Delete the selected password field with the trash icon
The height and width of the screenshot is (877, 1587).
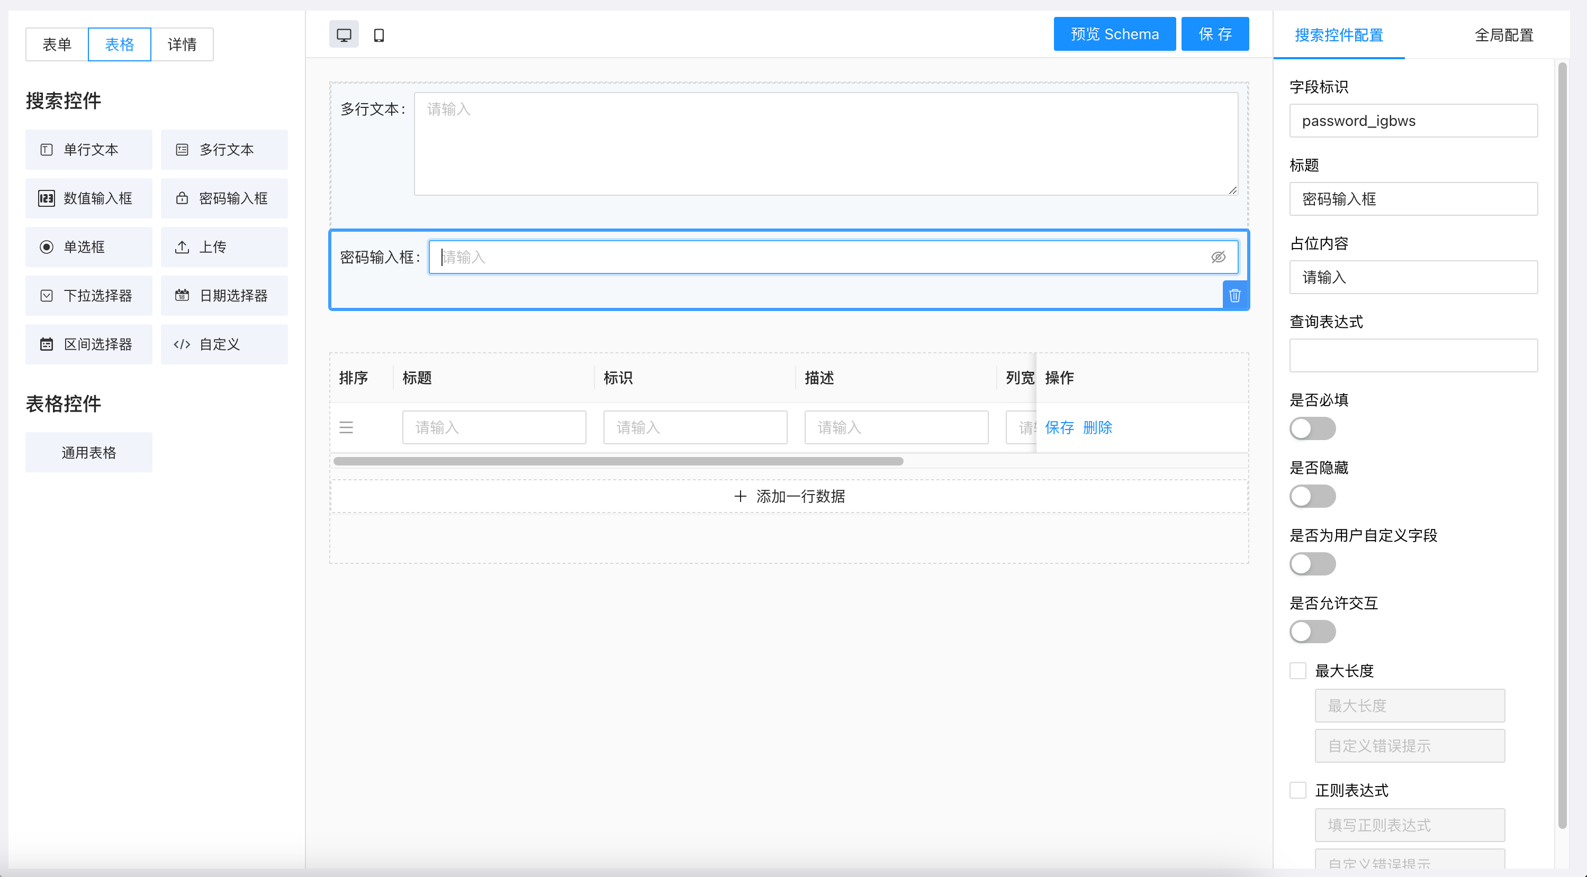pos(1234,295)
